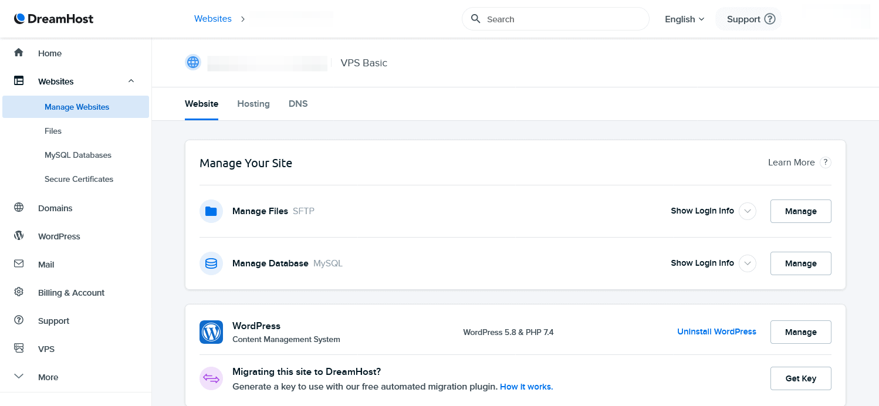Open the English language dropdown
This screenshot has width=879, height=406.
[x=684, y=19]
